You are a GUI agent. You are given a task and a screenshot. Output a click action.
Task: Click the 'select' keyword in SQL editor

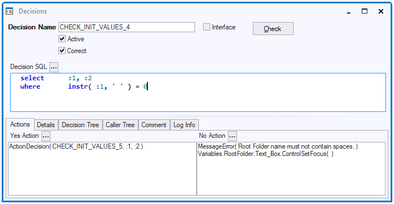(32, 78)
